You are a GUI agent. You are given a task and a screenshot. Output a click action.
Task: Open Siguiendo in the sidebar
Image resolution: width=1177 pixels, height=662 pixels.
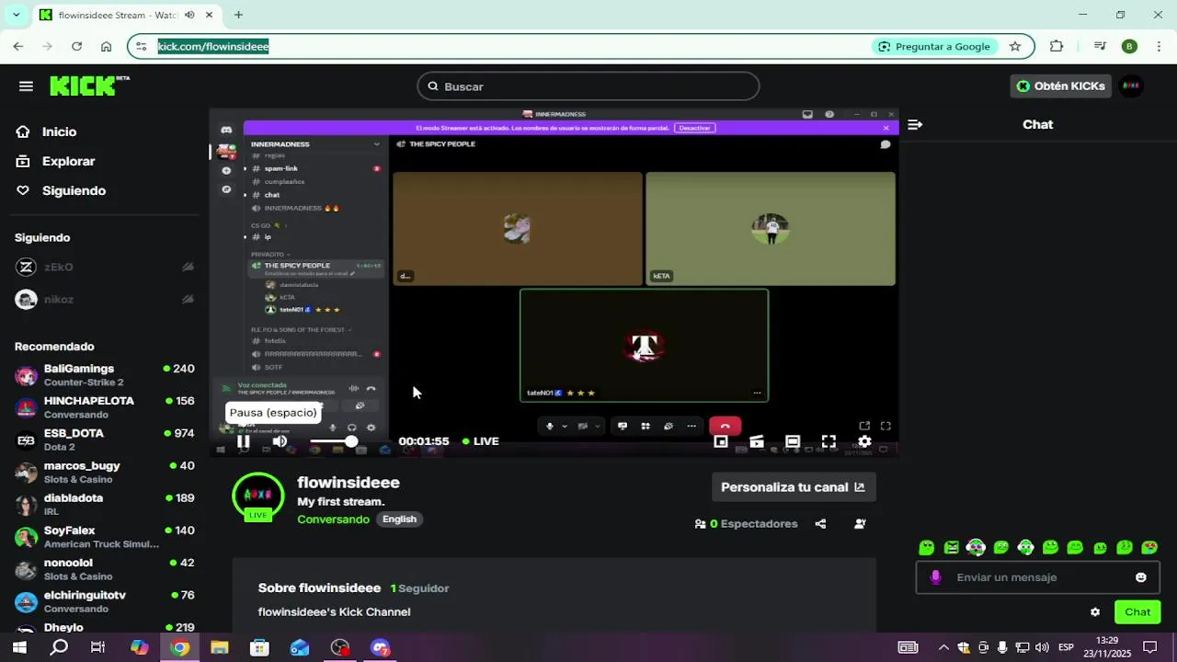(x=74, y=190)
